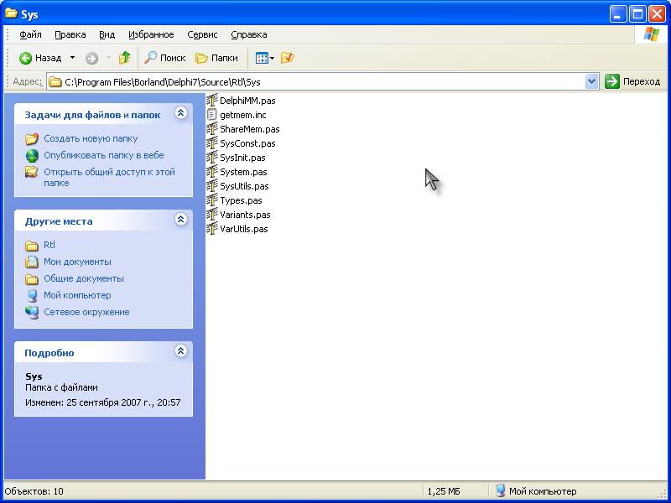Click the Sys folder icon in title bar
The width and height of the screenshot is (671, 503).
point(11,13)
